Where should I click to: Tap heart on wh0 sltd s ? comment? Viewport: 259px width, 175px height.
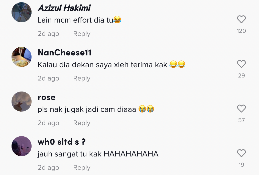coord(241,153)
